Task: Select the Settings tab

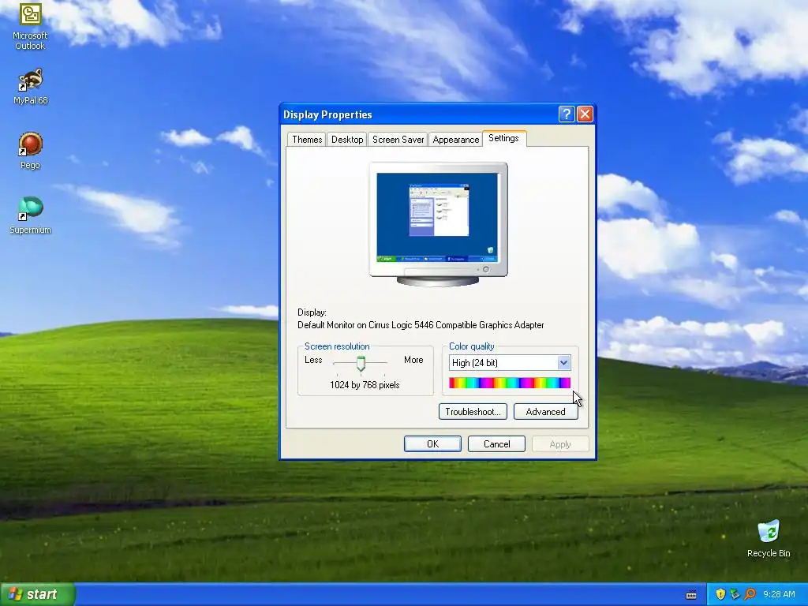Action: pos(503,138)
